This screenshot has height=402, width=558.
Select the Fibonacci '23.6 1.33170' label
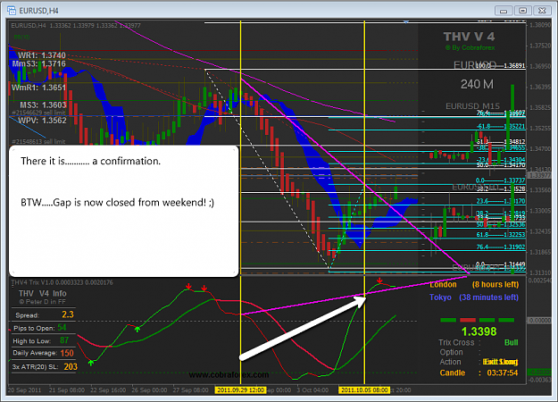(501, 201)
